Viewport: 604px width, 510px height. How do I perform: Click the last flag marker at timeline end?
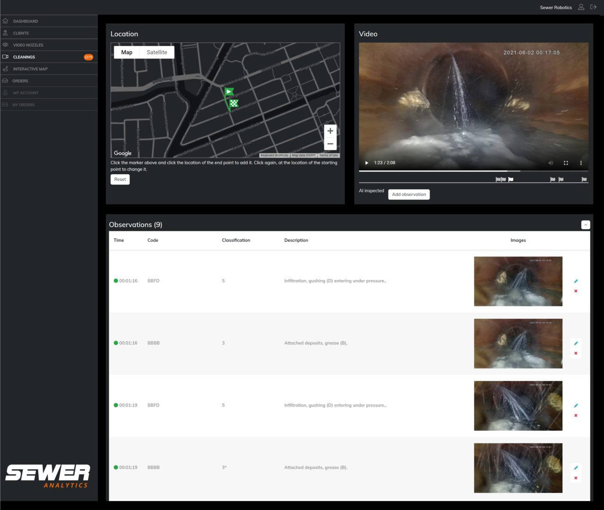point(584,179)
